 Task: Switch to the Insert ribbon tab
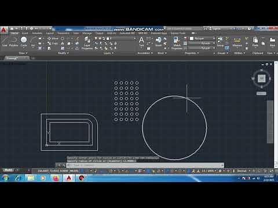[25, 33]
